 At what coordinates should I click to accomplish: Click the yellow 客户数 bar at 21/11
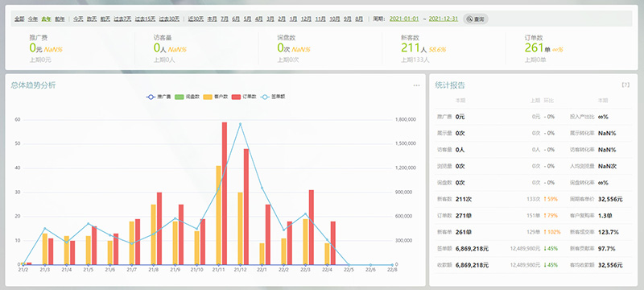tap(218, 215)
